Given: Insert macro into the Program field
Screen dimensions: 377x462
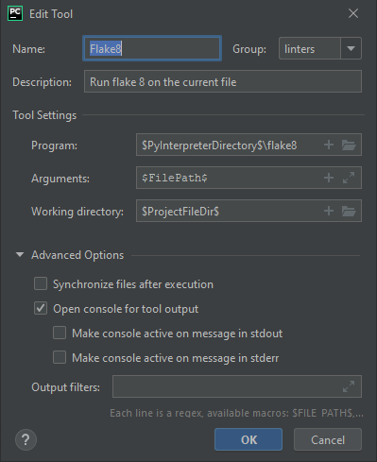Looking at the screenshot, I should coord(329,145).
